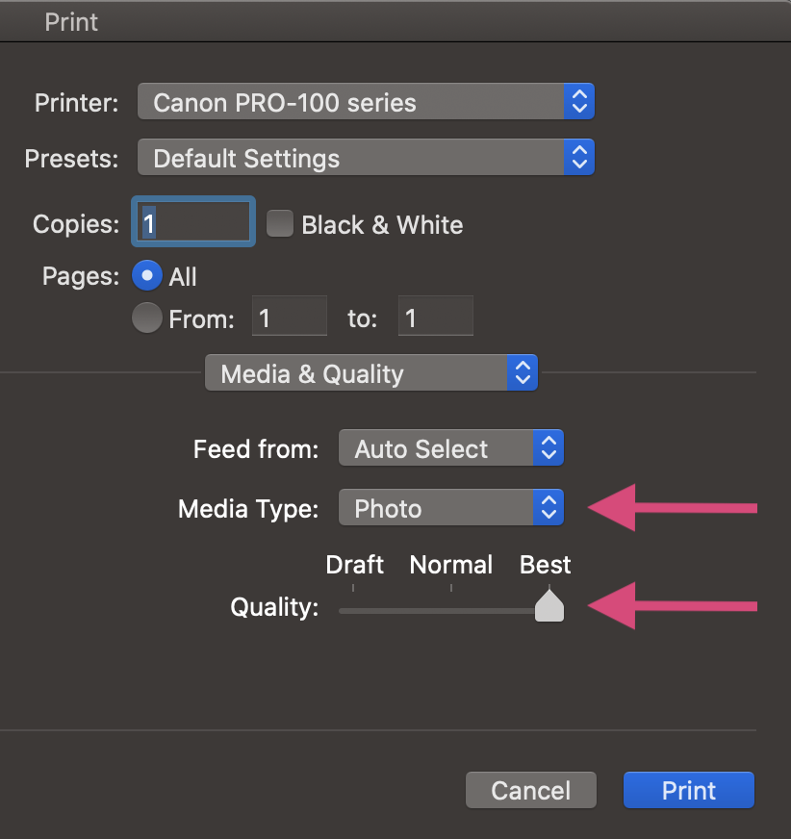This screenshot has height=839, width=791.
Task: Click the blue chevron arrows on Media & Quality
Action: (523, 372)
